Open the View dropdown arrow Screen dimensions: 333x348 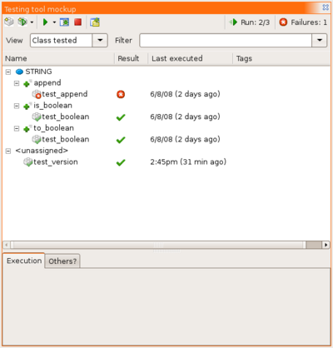click(100, 40)
